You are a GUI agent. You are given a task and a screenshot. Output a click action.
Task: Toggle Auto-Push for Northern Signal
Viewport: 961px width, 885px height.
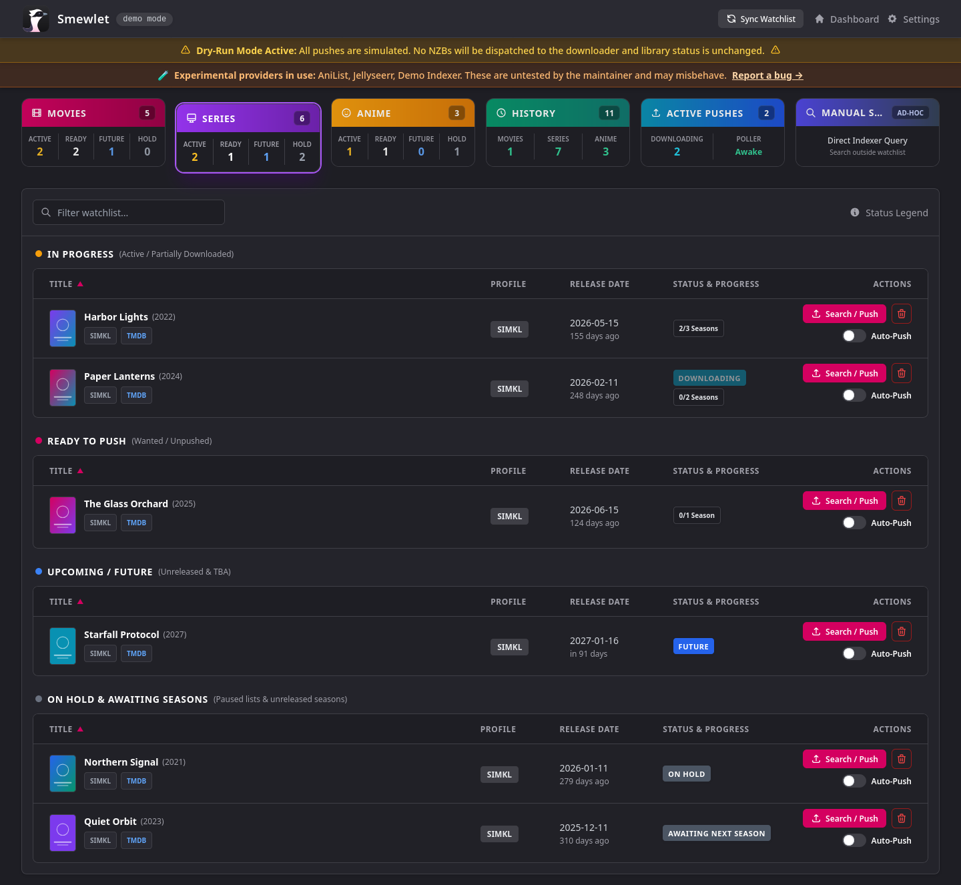coord(854,781)
